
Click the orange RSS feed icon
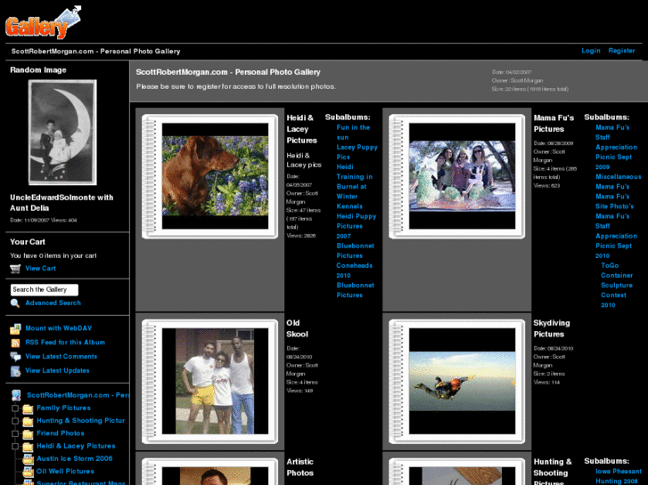pyautogui.click(x=15, y=343)
